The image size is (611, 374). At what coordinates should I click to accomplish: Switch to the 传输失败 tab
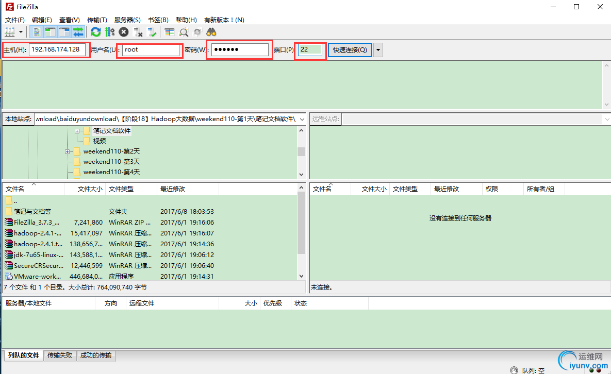tap(60, 355)
